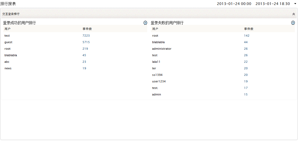Open the date range dropdown arrow
298x142 pixels.
tap(295, 4)
